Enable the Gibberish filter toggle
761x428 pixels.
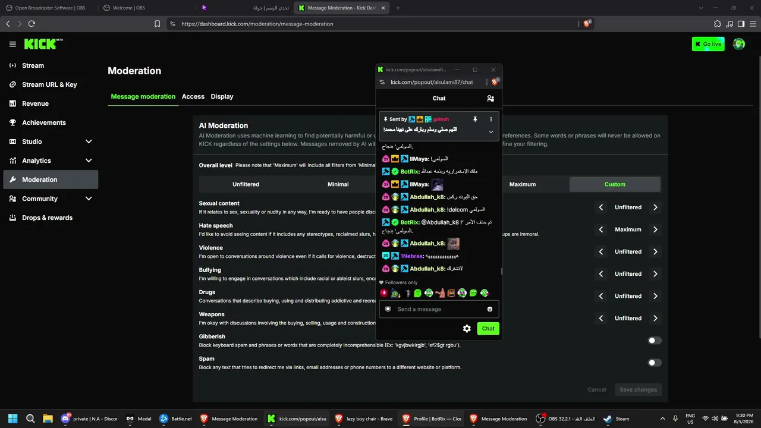[x=655, y=341]
